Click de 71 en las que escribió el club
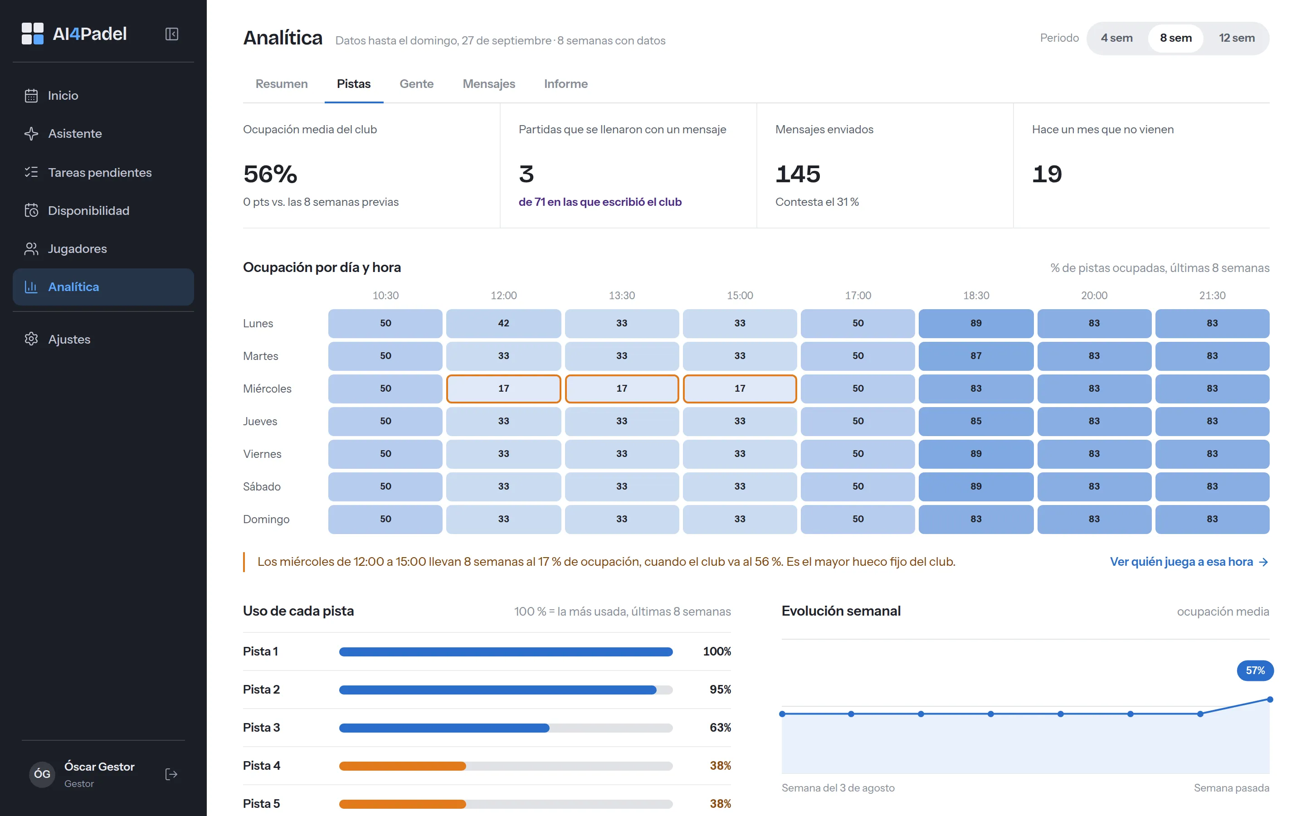The width and height of the screenshot is (1306, 816). coord(599,202)
